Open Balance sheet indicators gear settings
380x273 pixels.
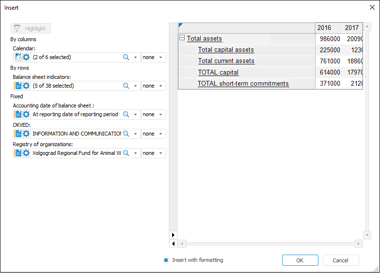point(26,86)
